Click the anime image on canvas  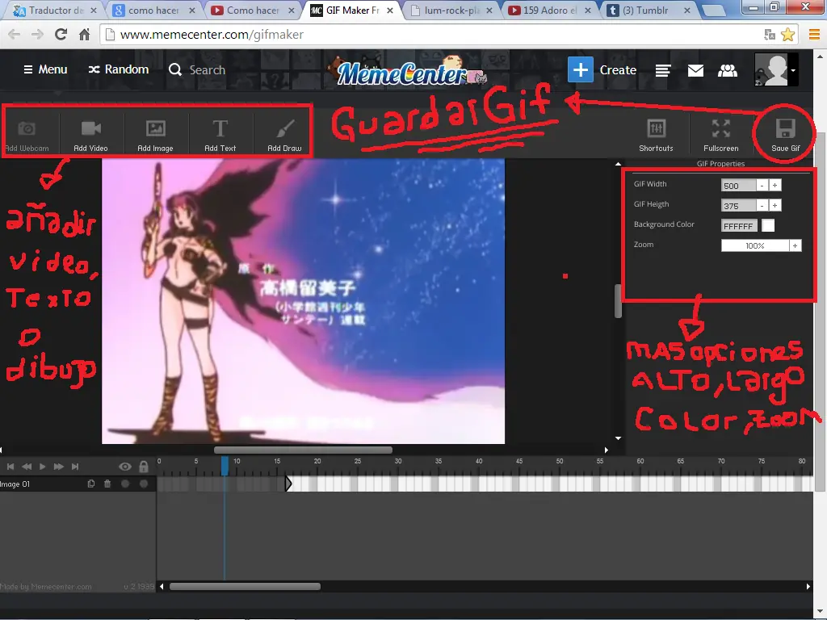(x=304, y=301)
